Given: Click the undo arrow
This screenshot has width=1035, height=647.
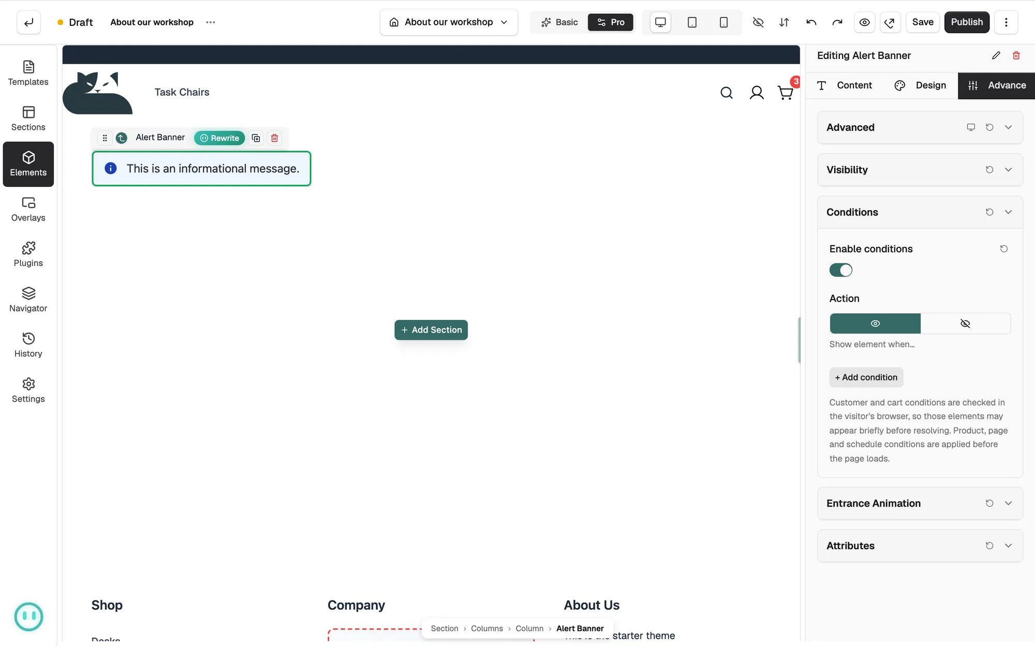Looking at the screenshot, I should click(811, 22).
